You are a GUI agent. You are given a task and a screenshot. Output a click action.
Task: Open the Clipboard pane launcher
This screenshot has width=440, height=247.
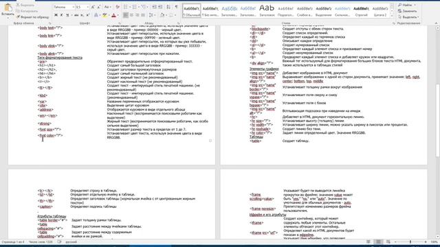pos(50,23)
